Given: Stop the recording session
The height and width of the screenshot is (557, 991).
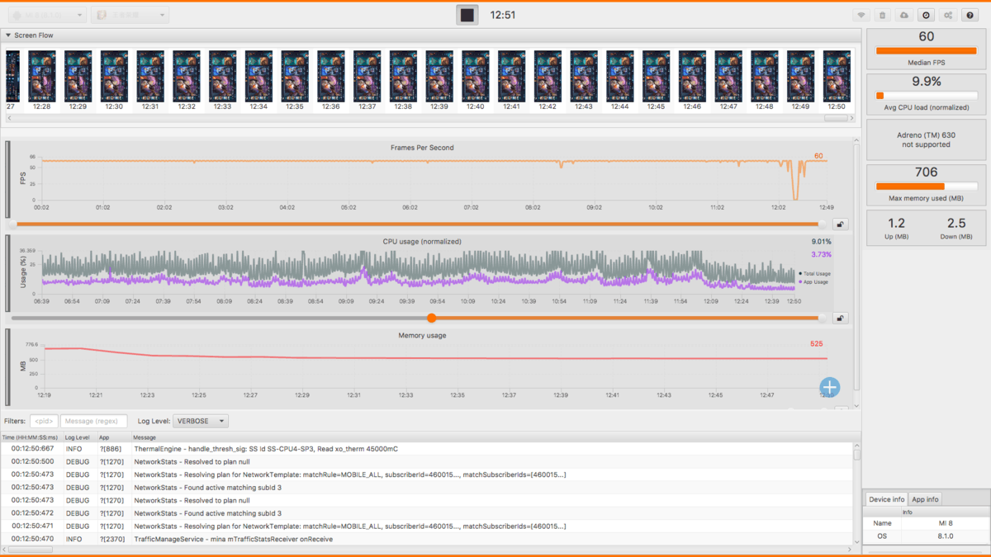Looking at the screenshot, I should coord(467,15).
